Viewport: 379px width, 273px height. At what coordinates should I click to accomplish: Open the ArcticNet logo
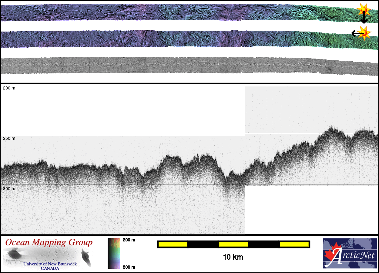pyautogui.click(x=350, y=253)
